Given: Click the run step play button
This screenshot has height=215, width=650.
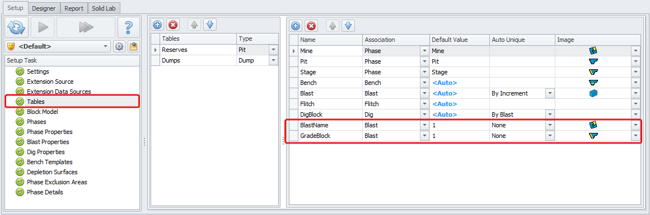Looking at the screenshot, I should [43, 27].
